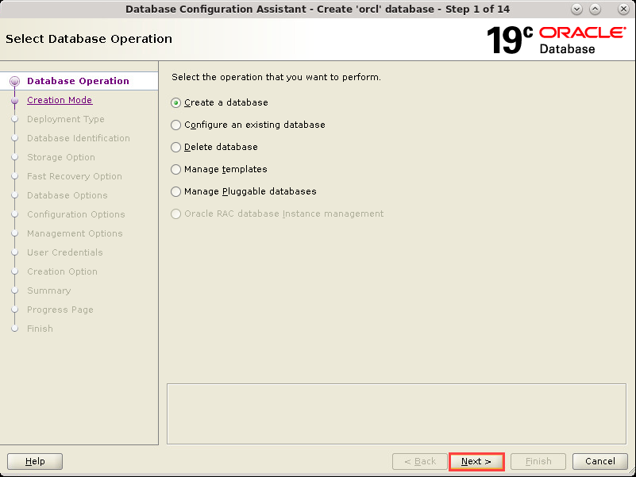Screen dimensions: 636x477
Task: Click the Finish button
Action: tap(538, 462)
